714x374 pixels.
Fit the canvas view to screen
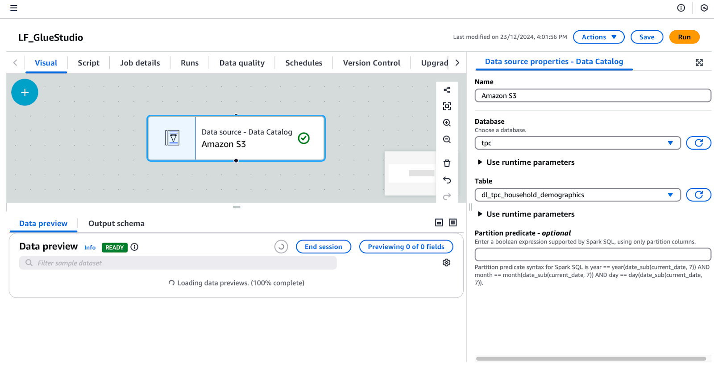[x=447, y=106]
